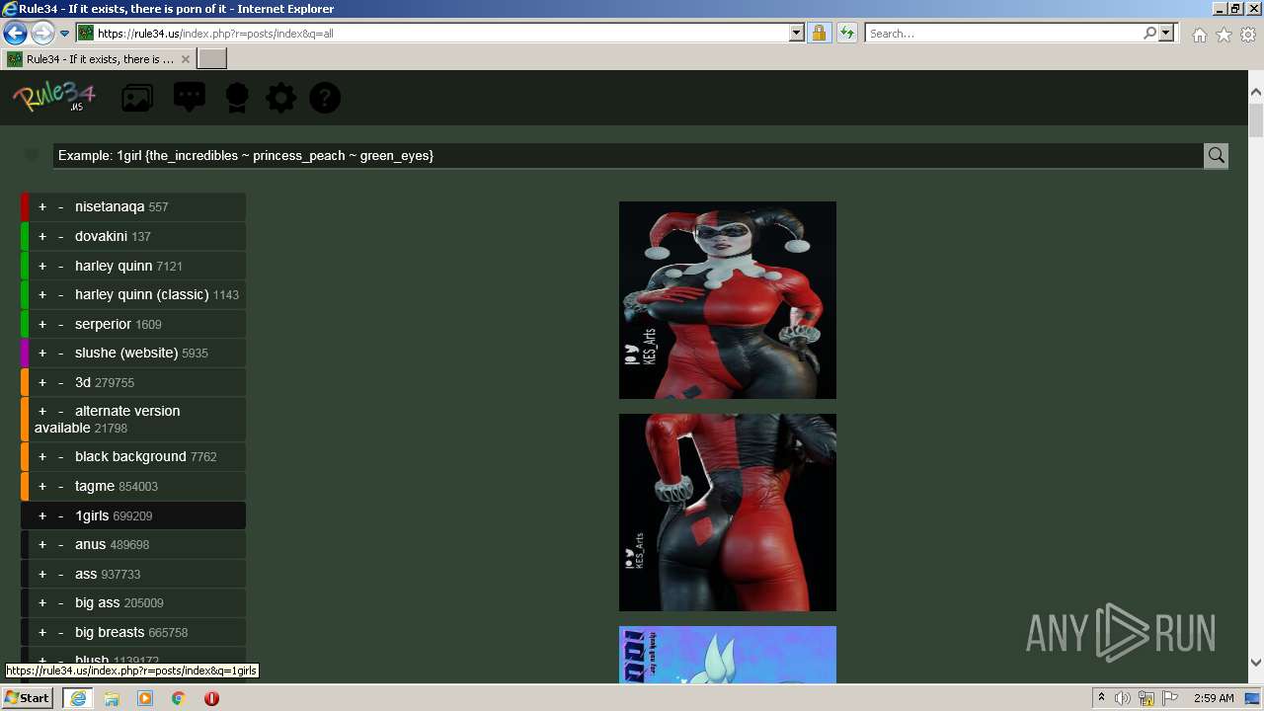The width and height of the screenshot is (1264, 711).
Task: Open Internet Explorer Tools gear
Action: [x=1248, y=35]
